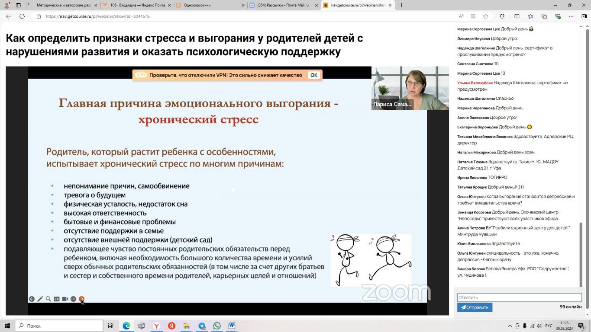Viewport: 591px width, 332px height.
Task: Toggle the camera icon on slide toolbar
Action: (x=65, y=299)
